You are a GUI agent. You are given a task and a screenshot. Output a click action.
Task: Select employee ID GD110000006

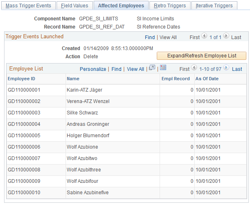coord(24,147)
